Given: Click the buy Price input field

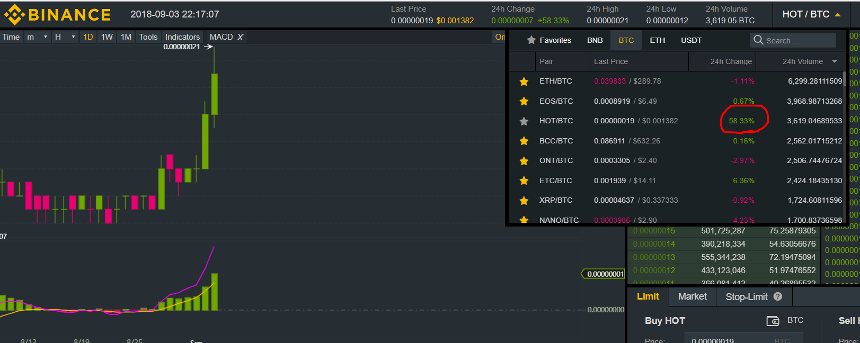Looking at the screenshot, I should [x=744, y=339].
